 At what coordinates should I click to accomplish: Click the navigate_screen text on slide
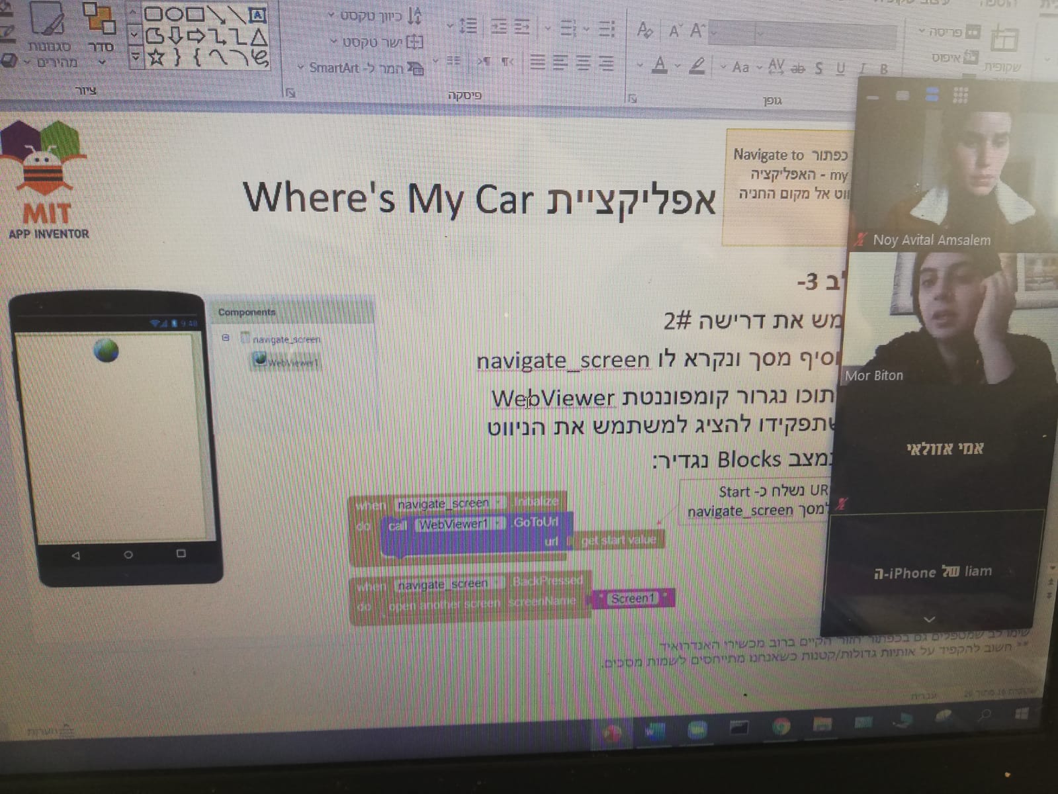click(x=564, y=360)
